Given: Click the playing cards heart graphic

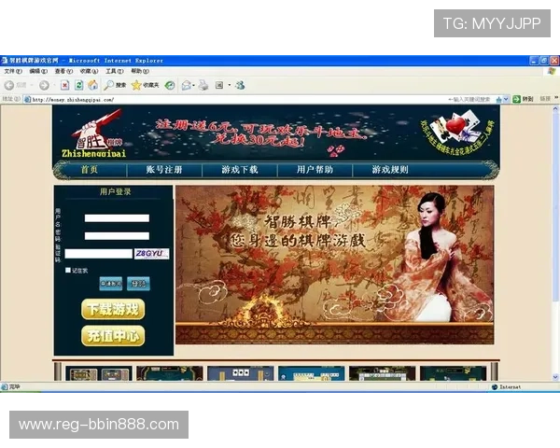Looking at the screenshot, I should 455,131.
